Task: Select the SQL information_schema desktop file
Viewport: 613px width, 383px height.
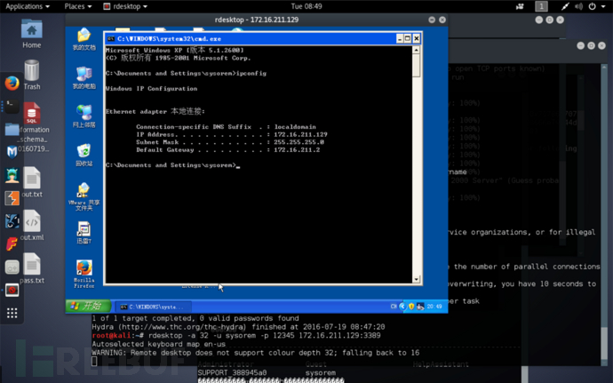Action: tap(32, 127)
